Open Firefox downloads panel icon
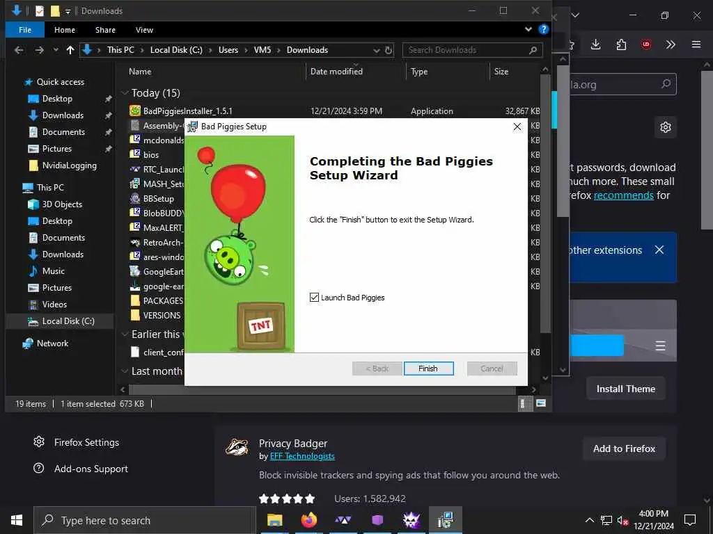The image size is (713, 534). 596,44
